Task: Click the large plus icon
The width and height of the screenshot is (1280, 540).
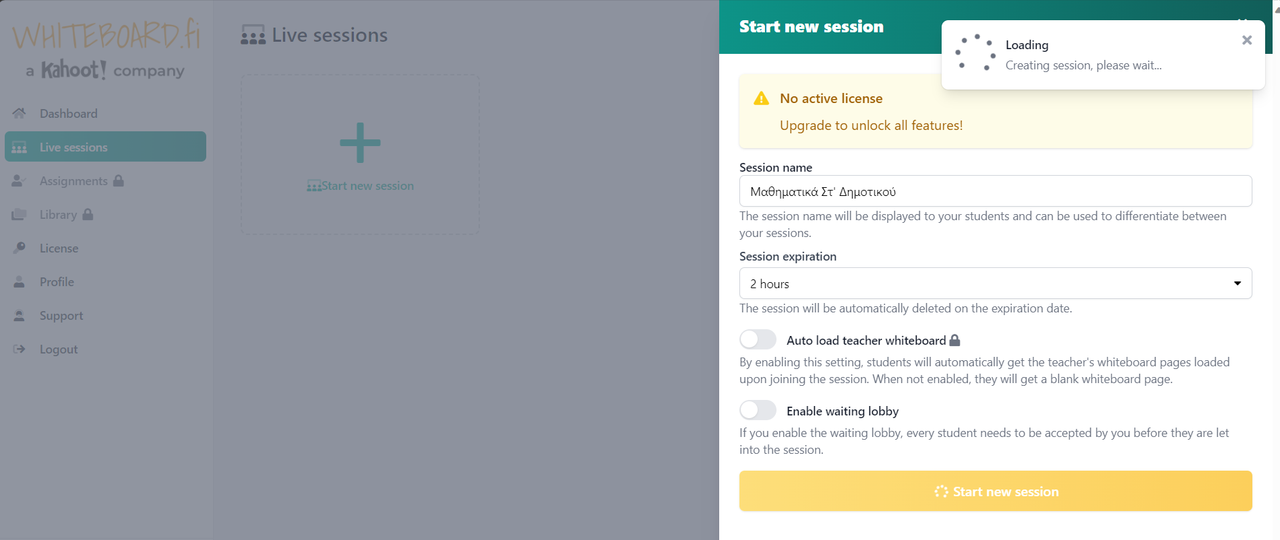Action: click(360, 143)
